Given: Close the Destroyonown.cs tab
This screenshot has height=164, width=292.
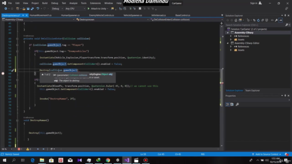Looking at the screenshot, I should [x=26, y=15].
